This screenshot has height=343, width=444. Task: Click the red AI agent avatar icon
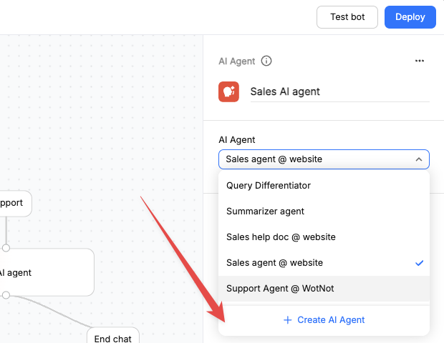(229, 91)
